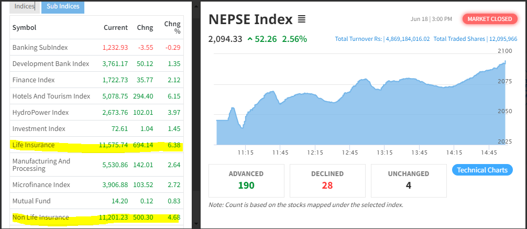Click the Advanced stocks count box
Image resolution: width=527 pixels, height=229 pixels.
click(246, 180)
